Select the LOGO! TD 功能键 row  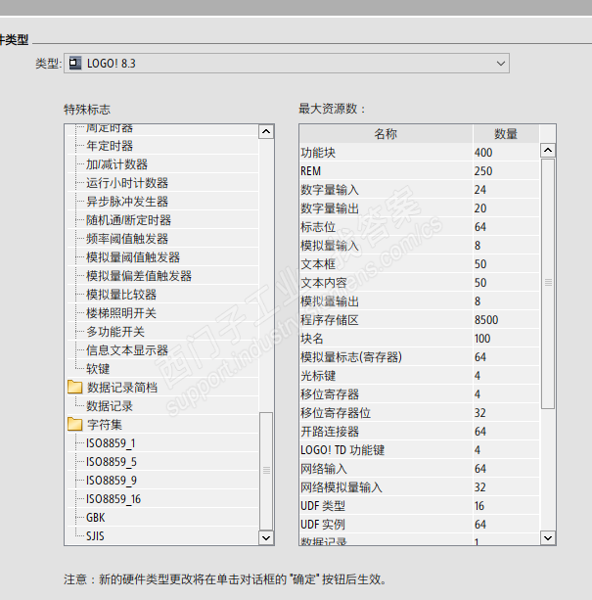pos(419,450)
